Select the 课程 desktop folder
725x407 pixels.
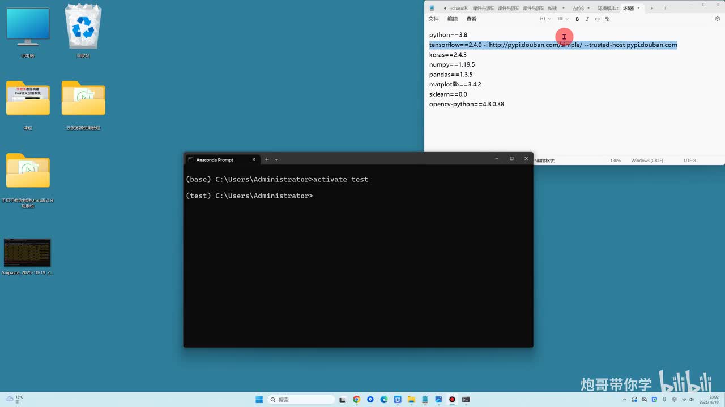(28, 105)
